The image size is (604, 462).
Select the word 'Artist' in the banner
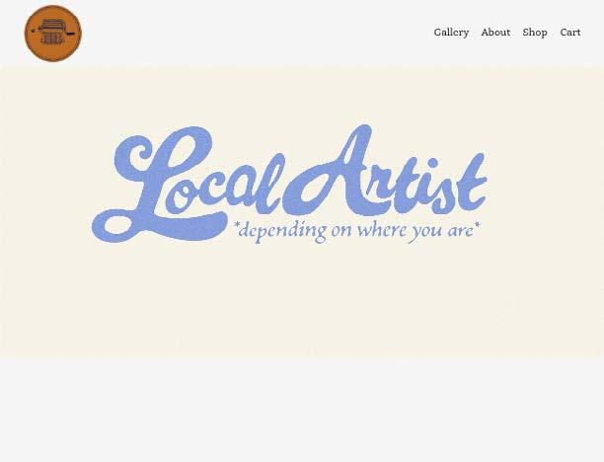[385, 172]
